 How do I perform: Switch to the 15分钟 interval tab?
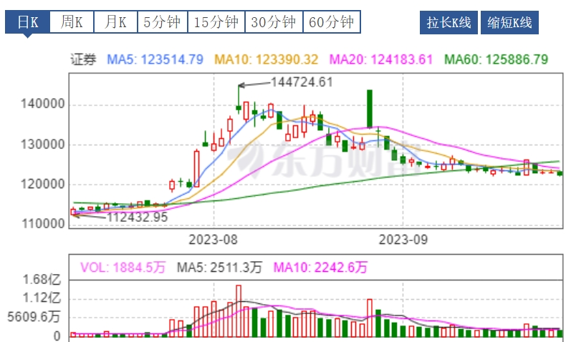pyautogui.click(x=216, y=22)
